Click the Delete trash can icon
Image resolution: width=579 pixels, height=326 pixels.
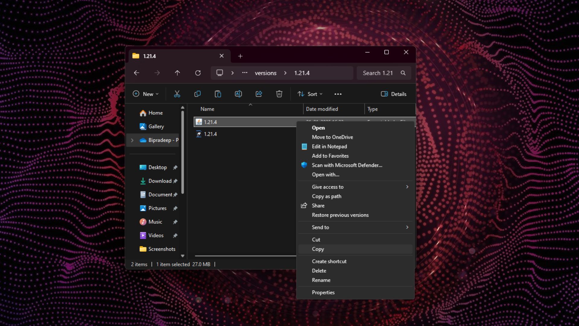pos(279,94)
